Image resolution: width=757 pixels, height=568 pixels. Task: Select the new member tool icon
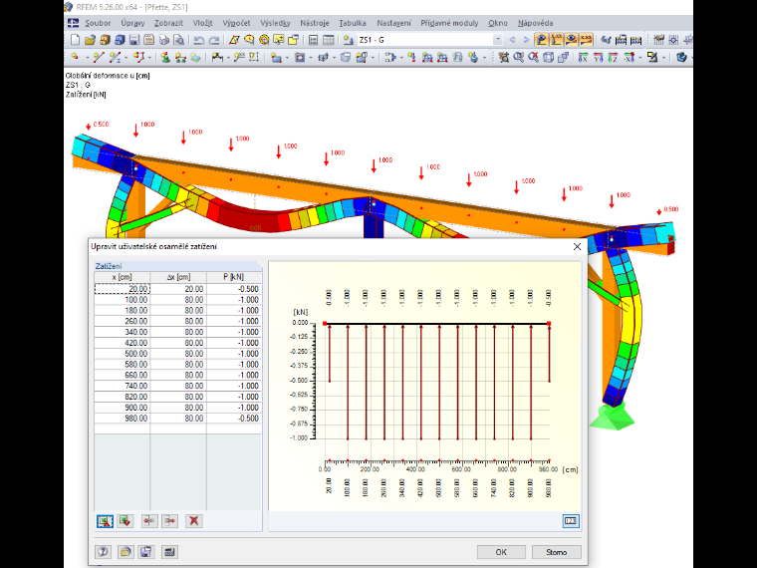(115, 58)
